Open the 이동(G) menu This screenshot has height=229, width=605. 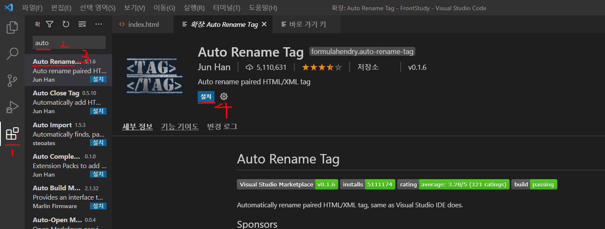pyautogui.click(x=164, y=8)
